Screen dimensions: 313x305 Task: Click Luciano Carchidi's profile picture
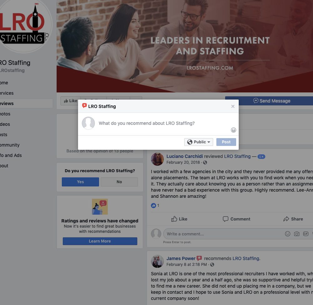point(157,159)
